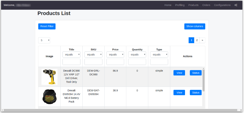Click the Dewalt DC980 drill product image
The image size is (244, 113).
pos(50,77)
